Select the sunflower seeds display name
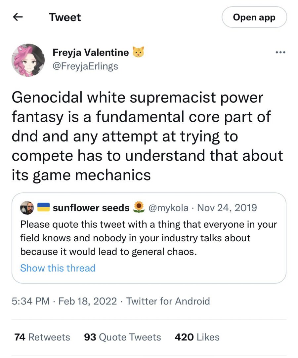This screenshot has width=298, height=358. coord(91,208)
